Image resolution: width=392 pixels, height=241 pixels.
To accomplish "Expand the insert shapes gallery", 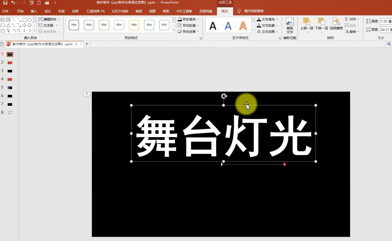I will pos(35,31).
